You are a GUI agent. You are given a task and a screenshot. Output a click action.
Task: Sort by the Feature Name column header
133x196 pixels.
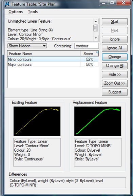point(44,53)
